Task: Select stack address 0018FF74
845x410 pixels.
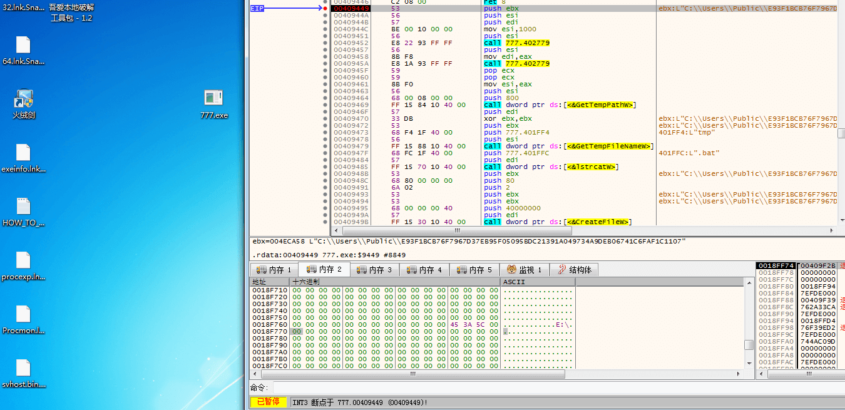Action: coord(776,266)
